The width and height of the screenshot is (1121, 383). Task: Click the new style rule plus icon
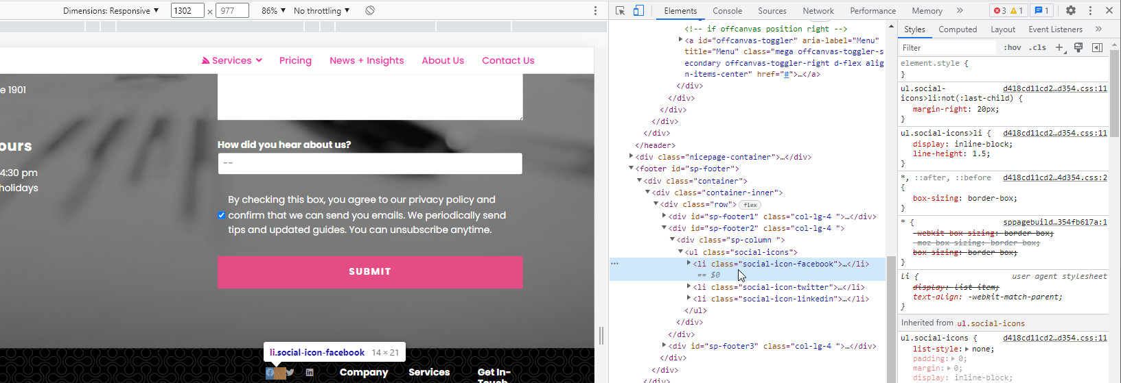point(1059,47)
